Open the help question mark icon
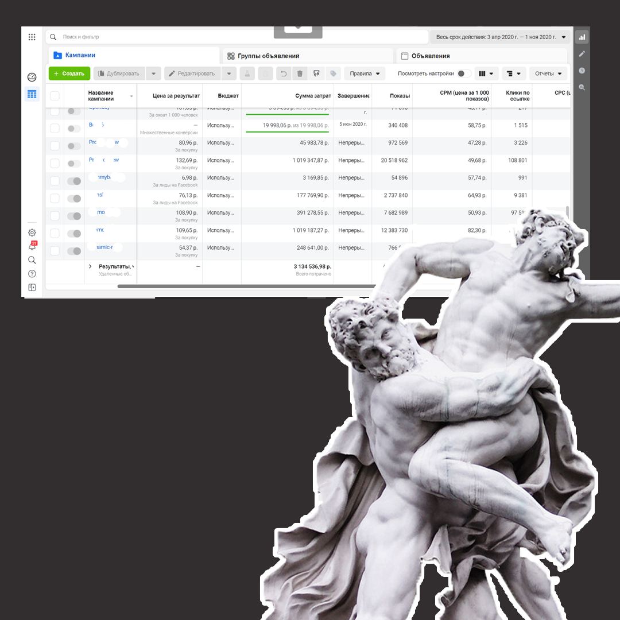The image size is (620, 620). pos(32,274)
